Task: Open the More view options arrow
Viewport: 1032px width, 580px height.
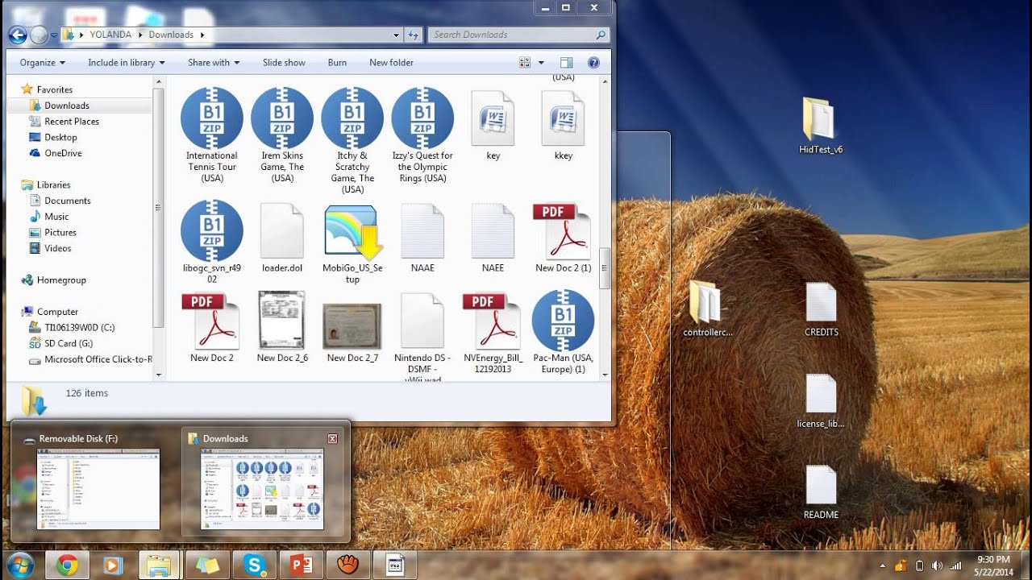Action: click(541, 63)
